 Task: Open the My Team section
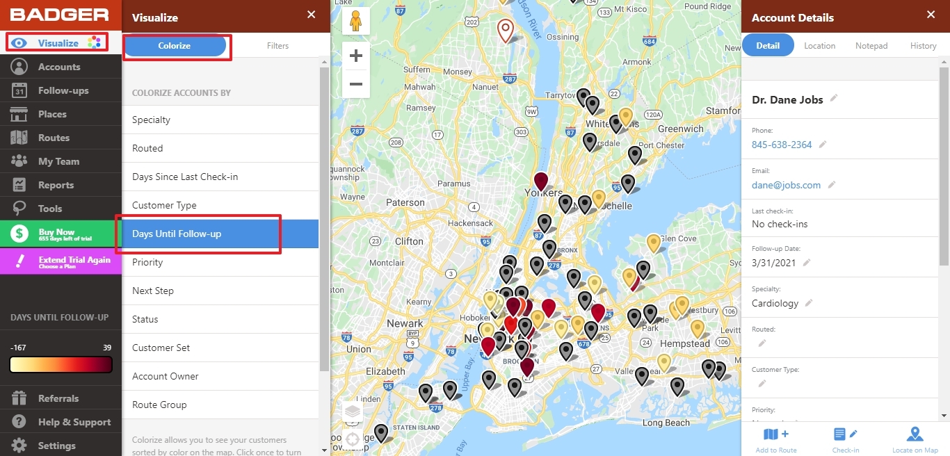(61, 161)
